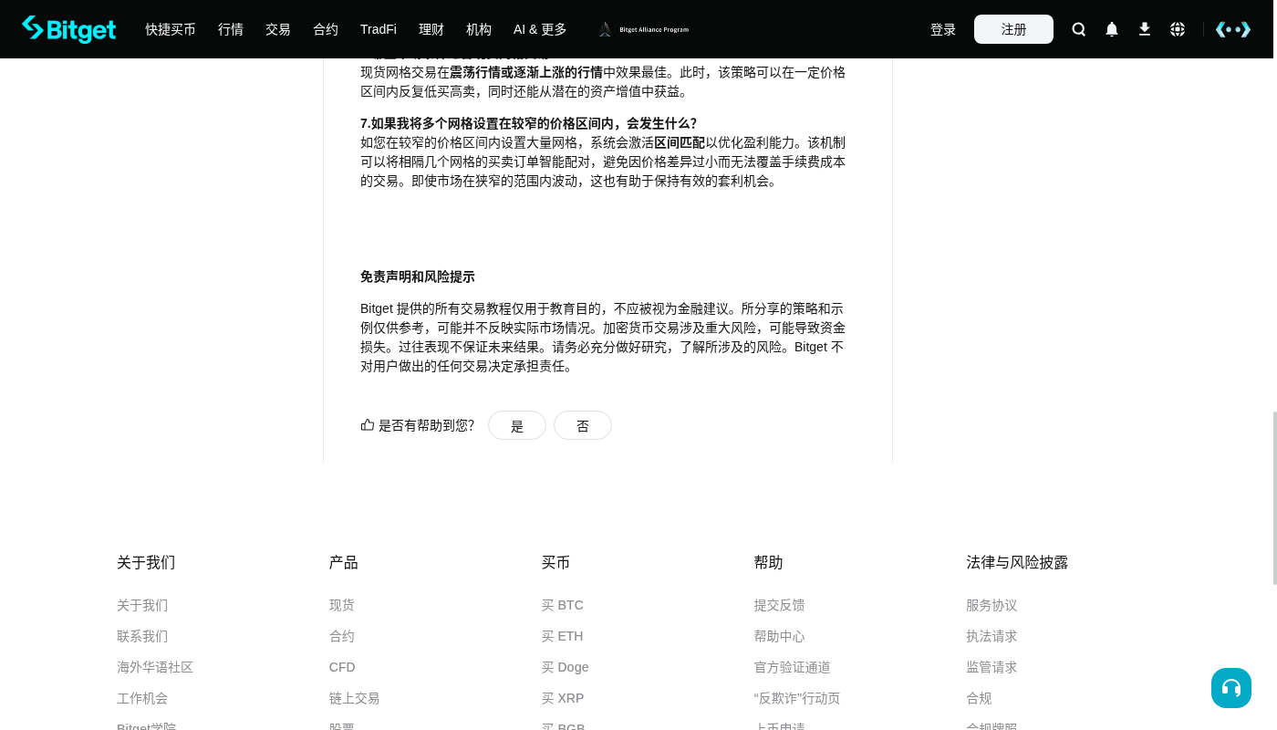Open the language globe icon

pyautogui.click(x=1178, y=29)
